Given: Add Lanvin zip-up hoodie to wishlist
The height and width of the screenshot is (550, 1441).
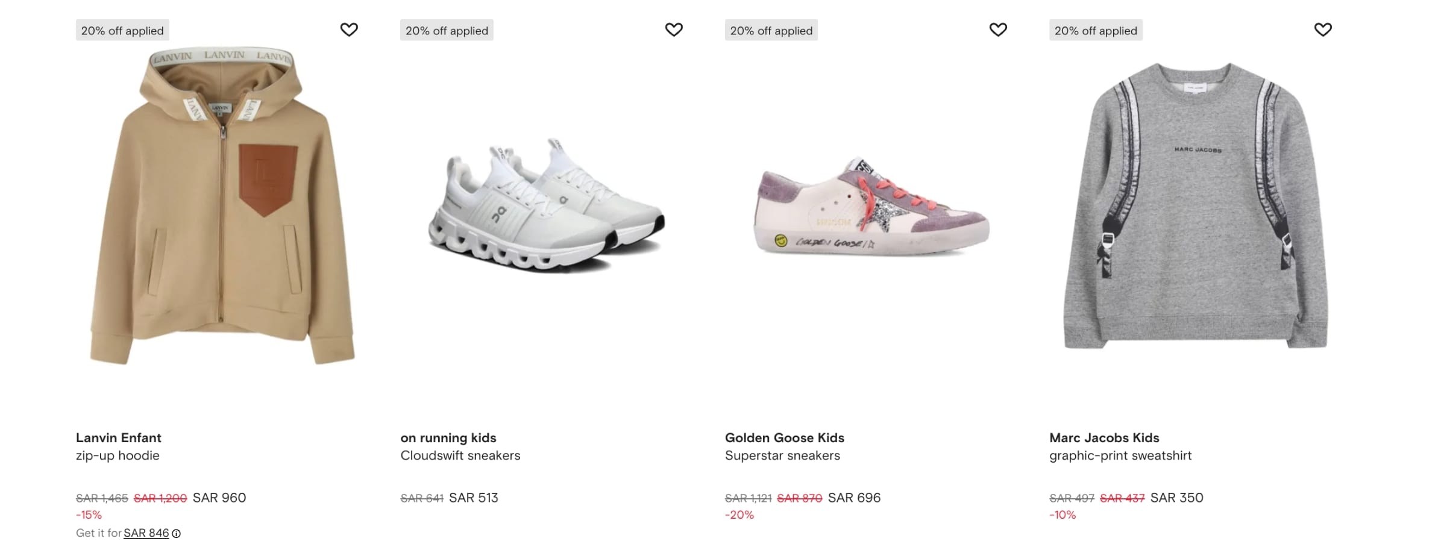Looking at the screenshot, I should 349,30.
